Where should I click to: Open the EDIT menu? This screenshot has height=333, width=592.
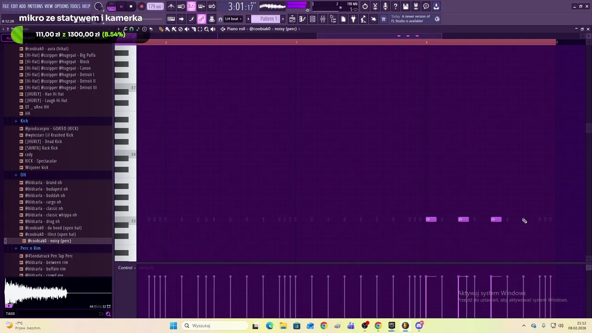click(x=14, y=6)
